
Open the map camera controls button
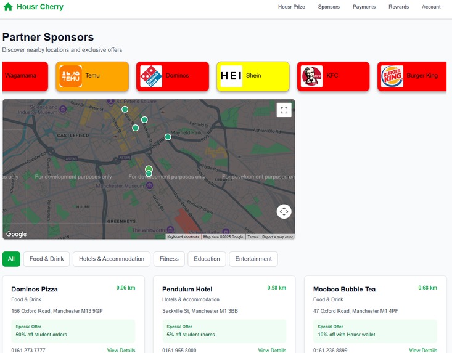point(284,212)
